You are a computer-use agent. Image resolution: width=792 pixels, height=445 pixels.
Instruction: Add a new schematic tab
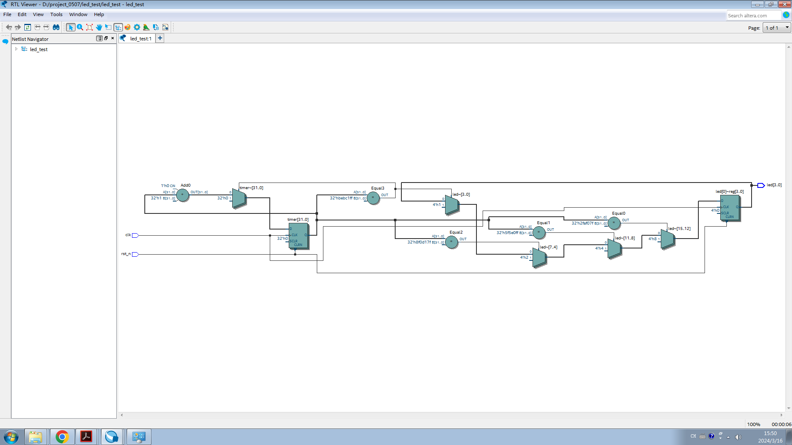tap(160, 38)
